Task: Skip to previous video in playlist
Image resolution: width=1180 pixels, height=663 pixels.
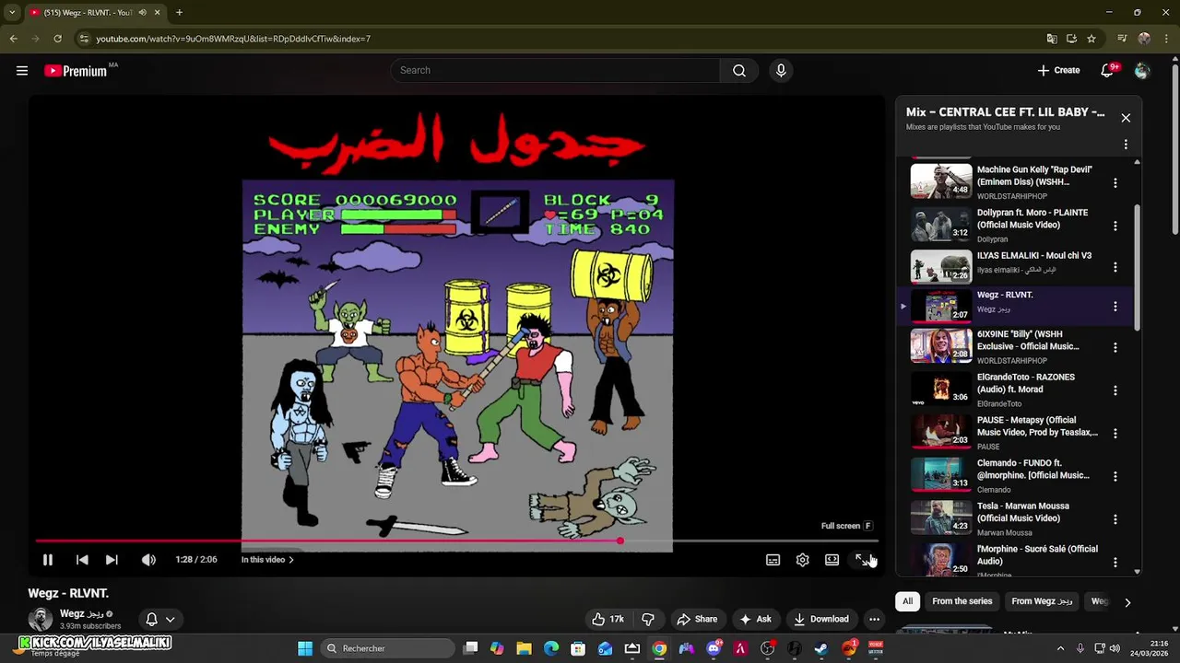Action: pos(82,559)
